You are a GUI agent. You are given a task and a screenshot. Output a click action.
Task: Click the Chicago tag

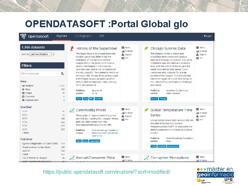click(163, 99)
